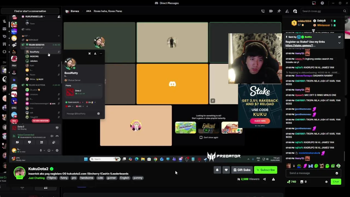Open Windows Start button in streamed taskbar
350x197 pixels.
click(86, 159)
